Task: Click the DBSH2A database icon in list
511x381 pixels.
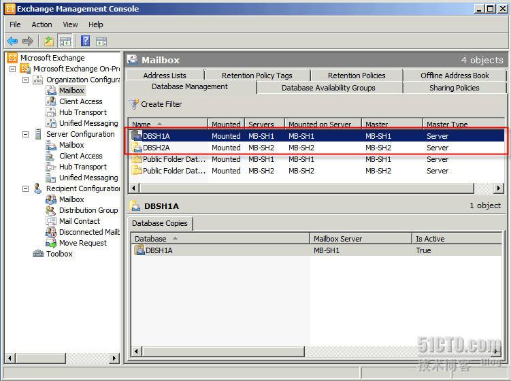Action: click(x=137, y=148)
